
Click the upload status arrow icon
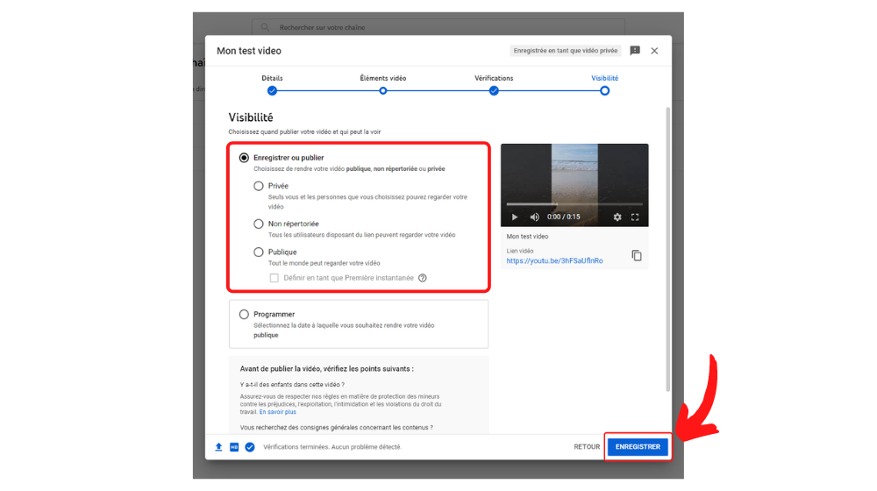(x=218, y=447)
